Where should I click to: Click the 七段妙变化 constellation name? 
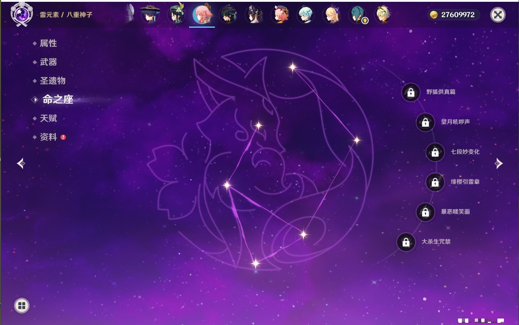click(465, 152)
